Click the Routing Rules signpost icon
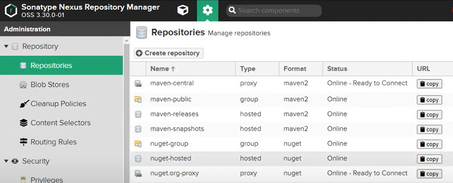The width and height of the screenshot is (453, 183). [x=24, y=142]
